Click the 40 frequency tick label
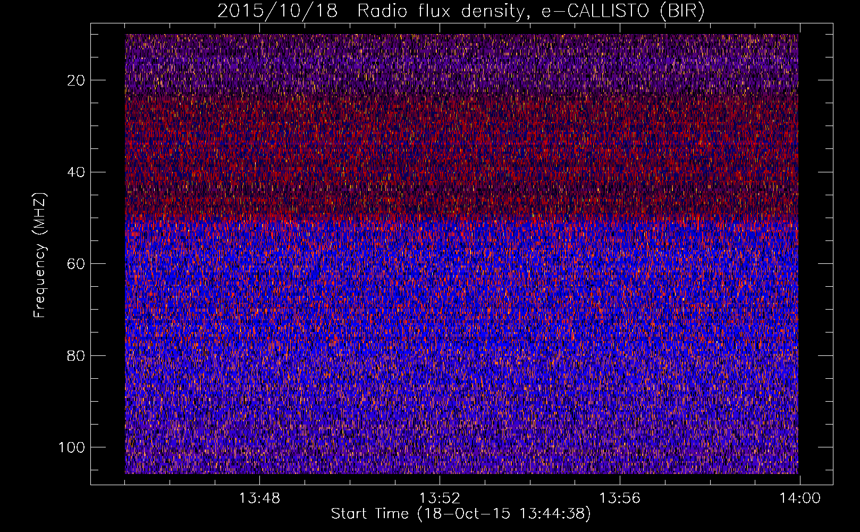 (x=77, y=172)
